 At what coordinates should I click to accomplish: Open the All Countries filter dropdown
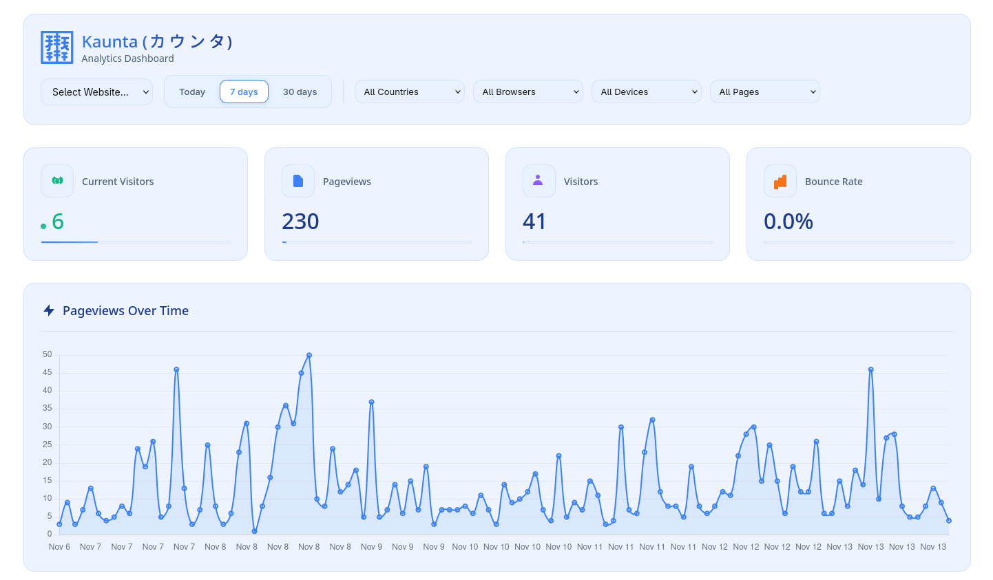coord(409,92)
